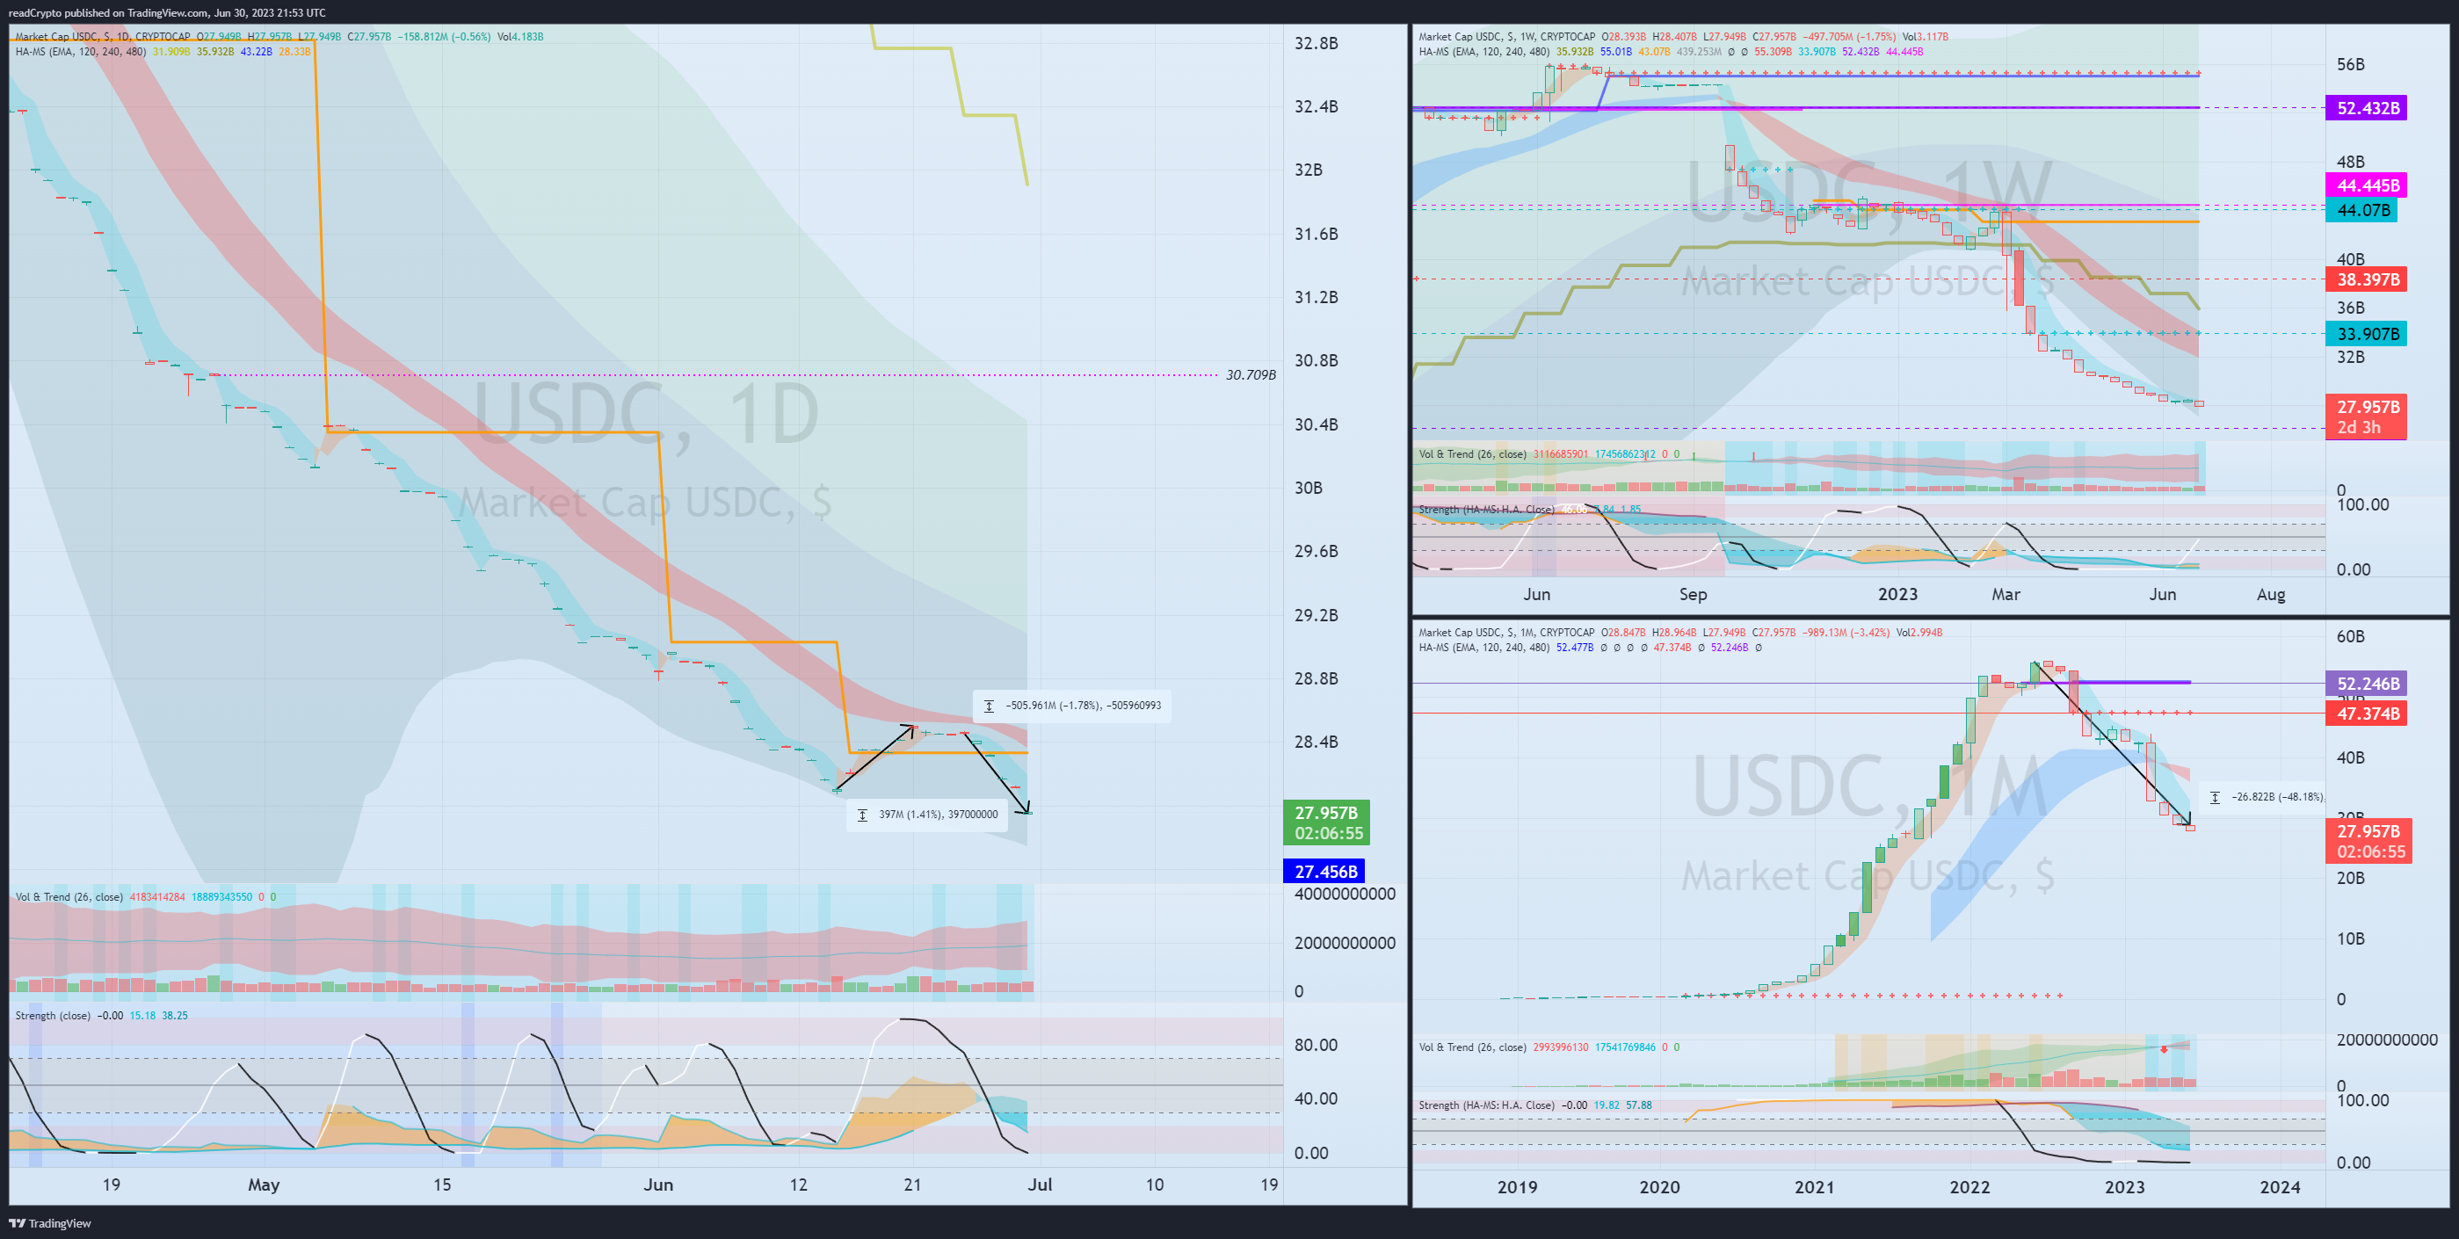The height and width of the screenshot is (1239, 2459).
Task: Click the 15 date label on 1D time axis
Action: point(442,1184)
